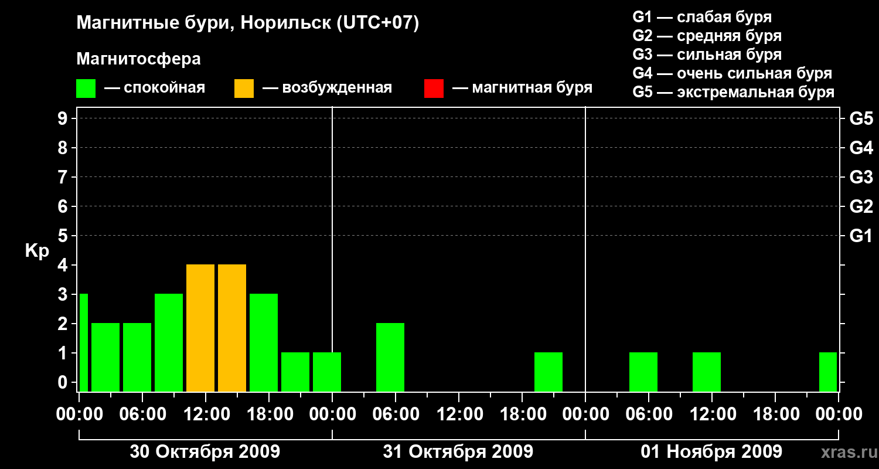Click the '01 Ноября 2009' date label
This screenshot has width=879, height=469.
711,451
